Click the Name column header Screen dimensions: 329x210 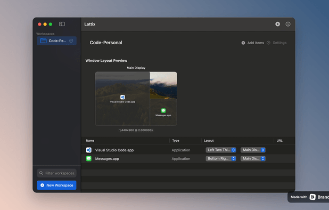90,141
